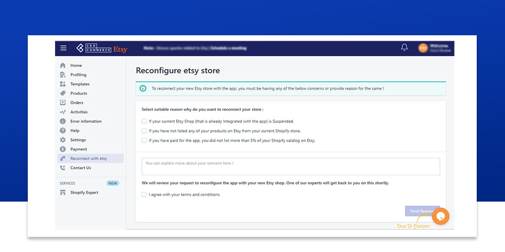The height and width of the screenshot is (252, 505).
Task: Click the Contact Us phone icon
Action: pos(63,168)
